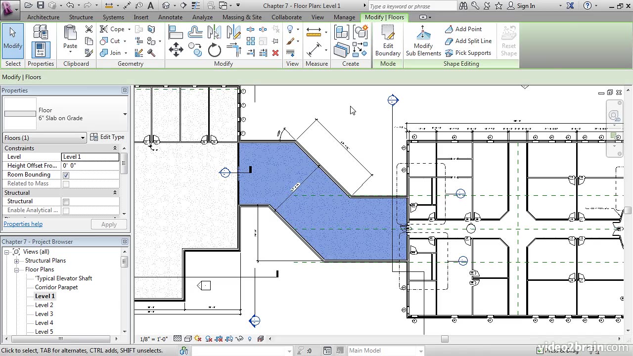The image size is (633, 356).
Task: Toggle the Enable Analytical checkbox
Action: coord(66,211)
